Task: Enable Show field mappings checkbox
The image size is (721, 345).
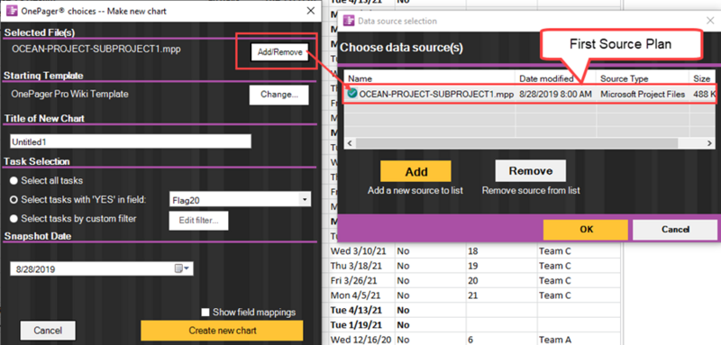Action: (205, 313)
